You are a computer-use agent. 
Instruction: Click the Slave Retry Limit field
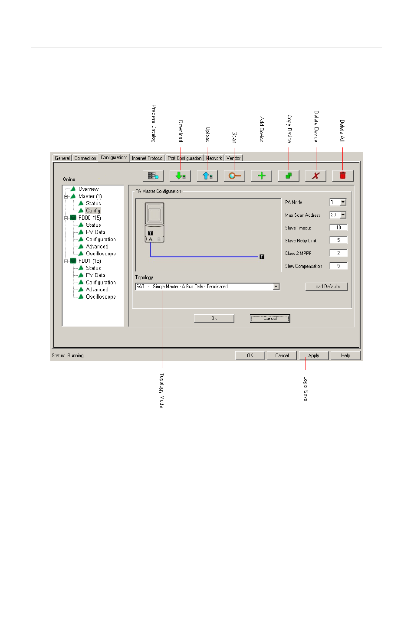(x=338, y=240)
